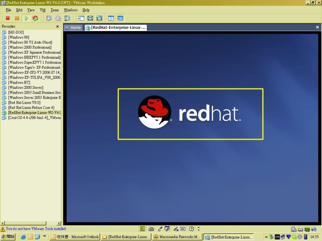Open the Team menu
Screen dimensions: 322x241
[x=55, y=10]
